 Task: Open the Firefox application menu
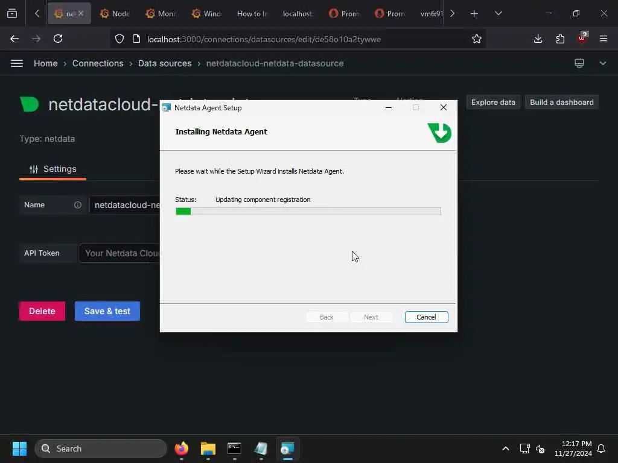[604, 39]
